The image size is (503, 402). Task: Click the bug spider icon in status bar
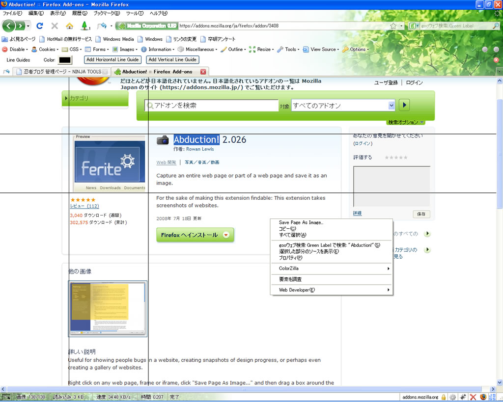pos(463,397)
